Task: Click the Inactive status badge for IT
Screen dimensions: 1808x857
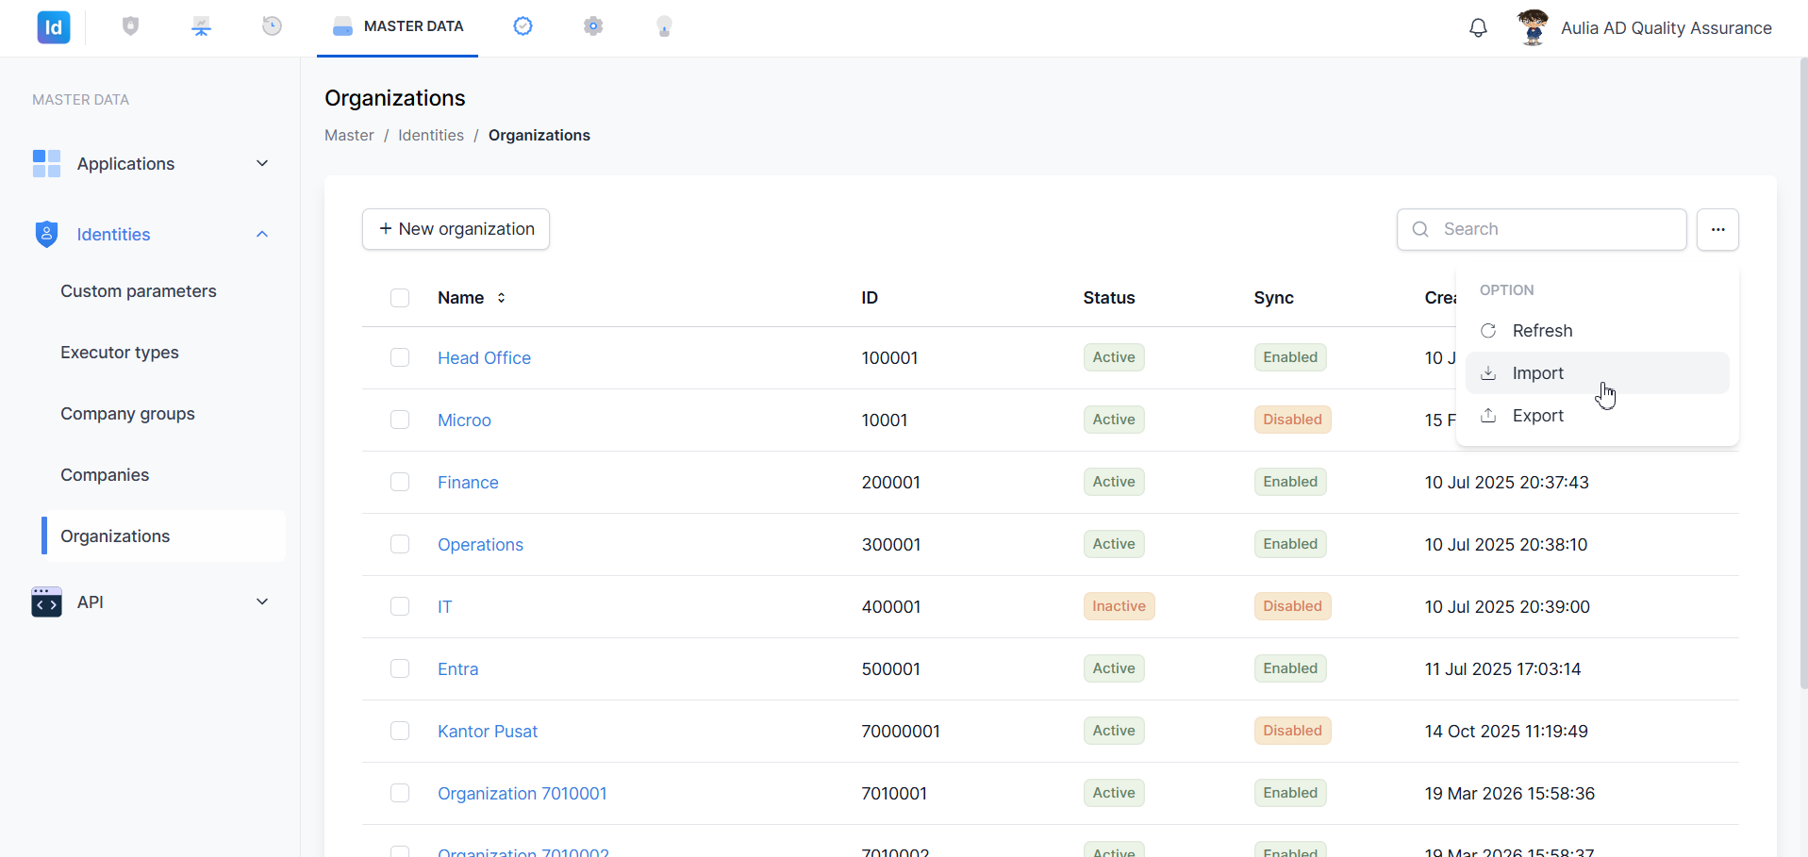Action: tap(1119, 606)
